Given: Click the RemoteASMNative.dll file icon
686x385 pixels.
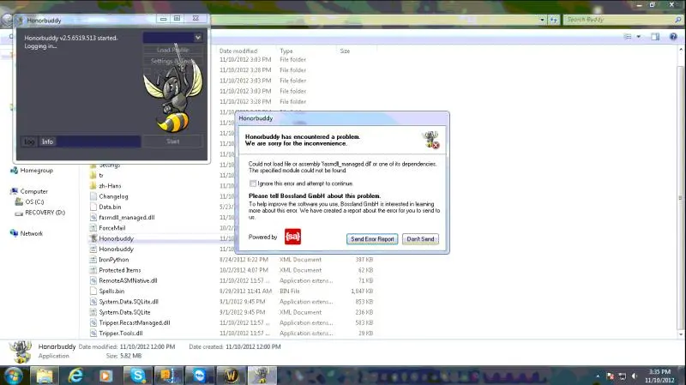Looking at the screenshot, I should 93,280.
